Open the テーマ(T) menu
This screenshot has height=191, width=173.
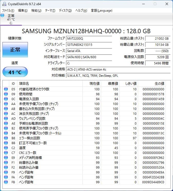point(50,11)
